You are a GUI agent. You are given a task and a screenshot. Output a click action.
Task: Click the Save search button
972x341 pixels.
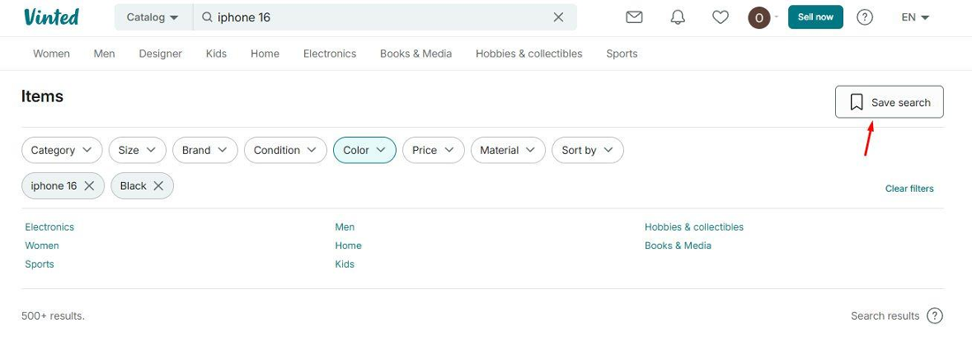889,102
